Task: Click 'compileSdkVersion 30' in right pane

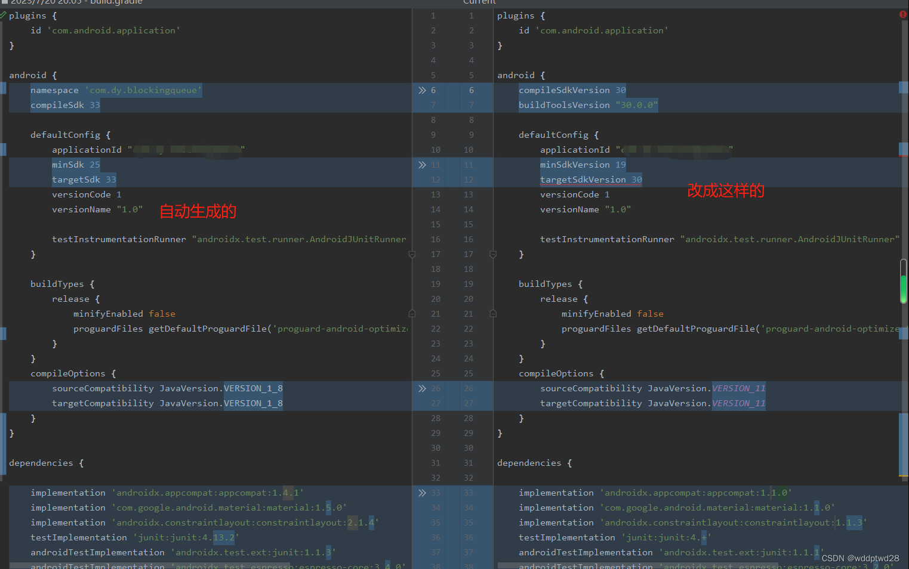Action: pos(572,90)
